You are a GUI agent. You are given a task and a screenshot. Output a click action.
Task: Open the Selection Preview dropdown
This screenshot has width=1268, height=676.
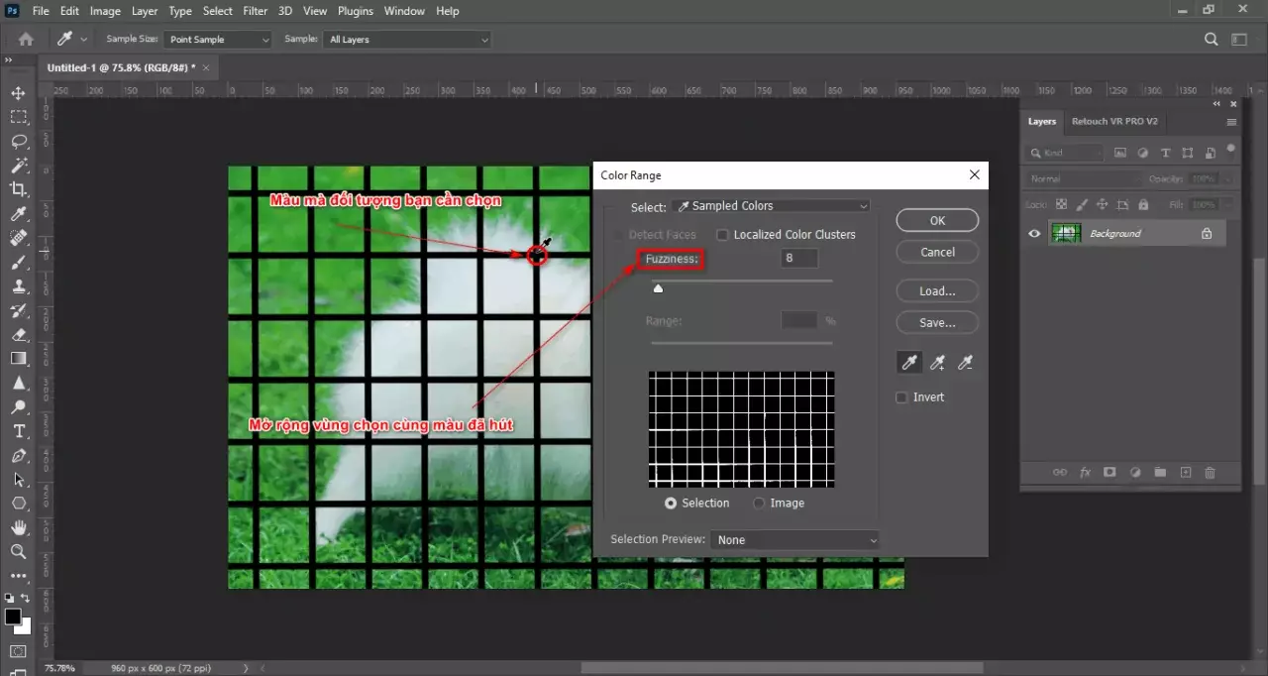pos(794,539)
